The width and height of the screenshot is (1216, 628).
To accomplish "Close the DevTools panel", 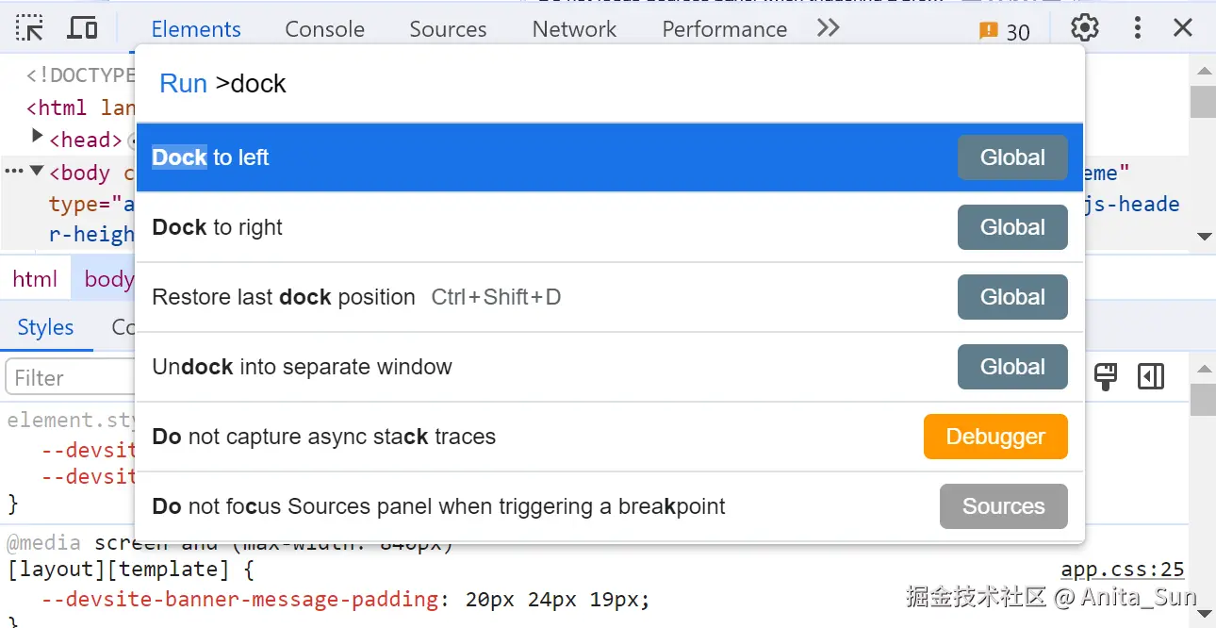I will point(1183,28).
